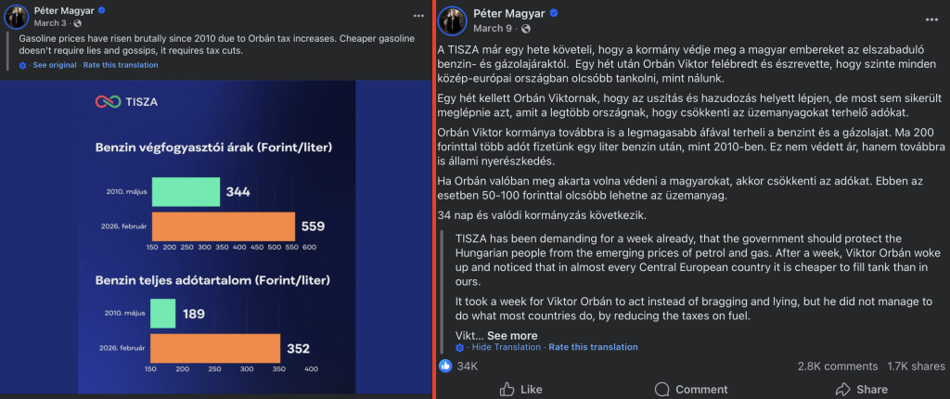View the 1.7K shares list
The image size is (950, 399).
tap(914, 366)
